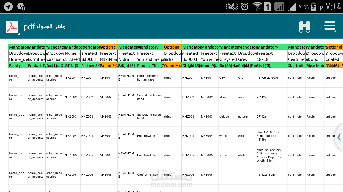Select the India country example cell
The width and height of the screenshot is (343, 192).
[172, 59]
